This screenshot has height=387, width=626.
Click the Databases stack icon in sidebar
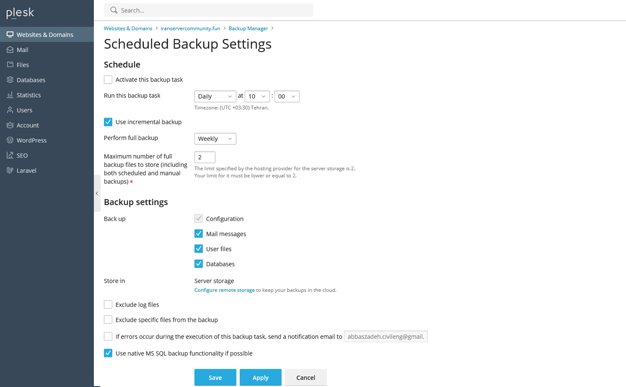(x=10, y=80)
